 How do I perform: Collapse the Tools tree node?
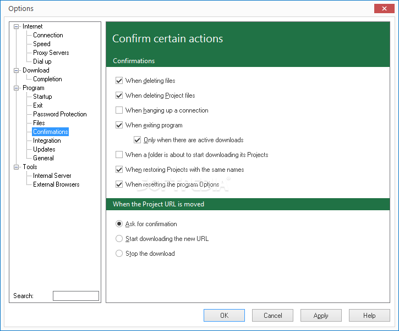pyautogui.click(x=17, y=167)
